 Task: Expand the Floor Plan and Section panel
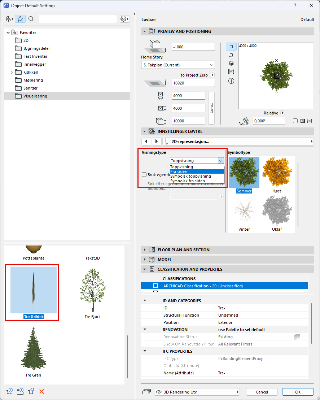tap(145, 250)
